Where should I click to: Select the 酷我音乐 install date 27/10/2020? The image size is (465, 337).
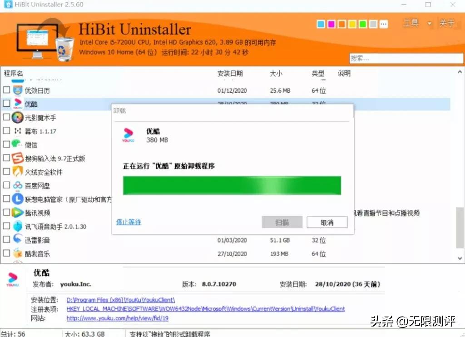(232, 253)
